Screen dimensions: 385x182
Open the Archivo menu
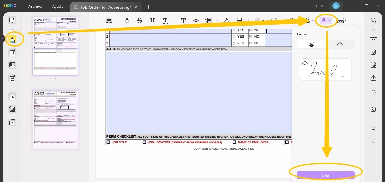[35, 7]
